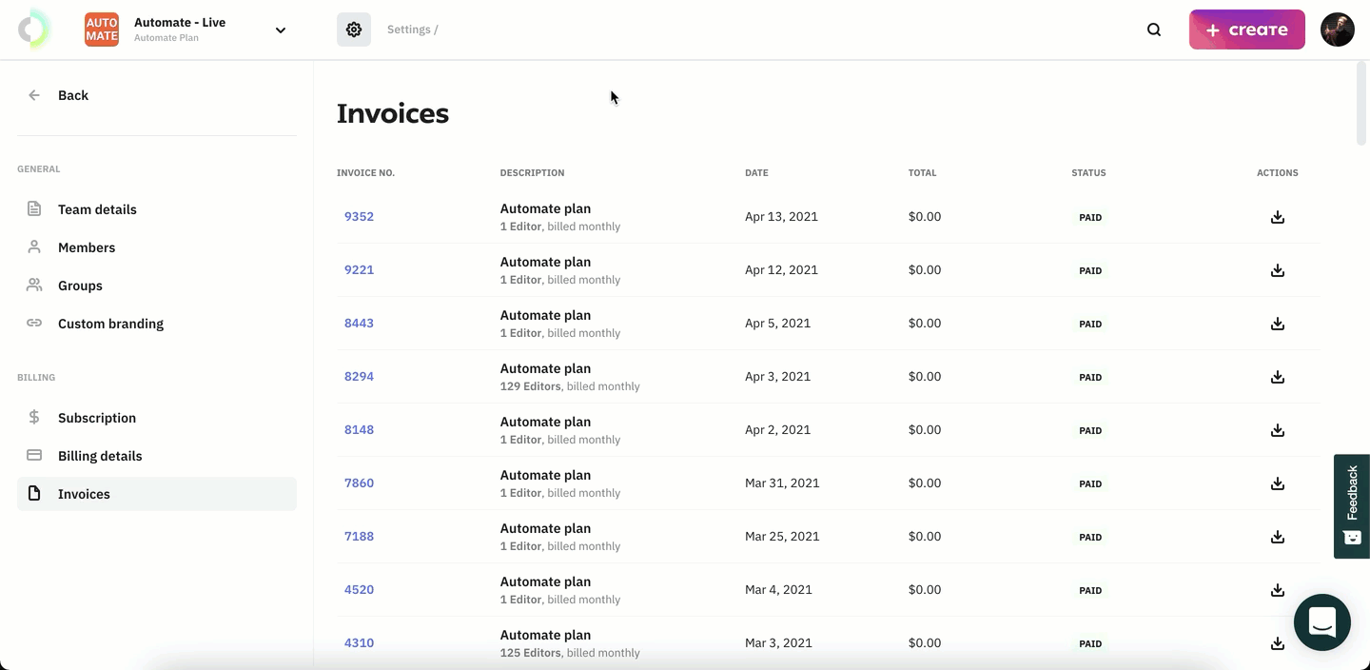Download invoice 9221
Viewport: 1370px width, 670px height.
1278,270
